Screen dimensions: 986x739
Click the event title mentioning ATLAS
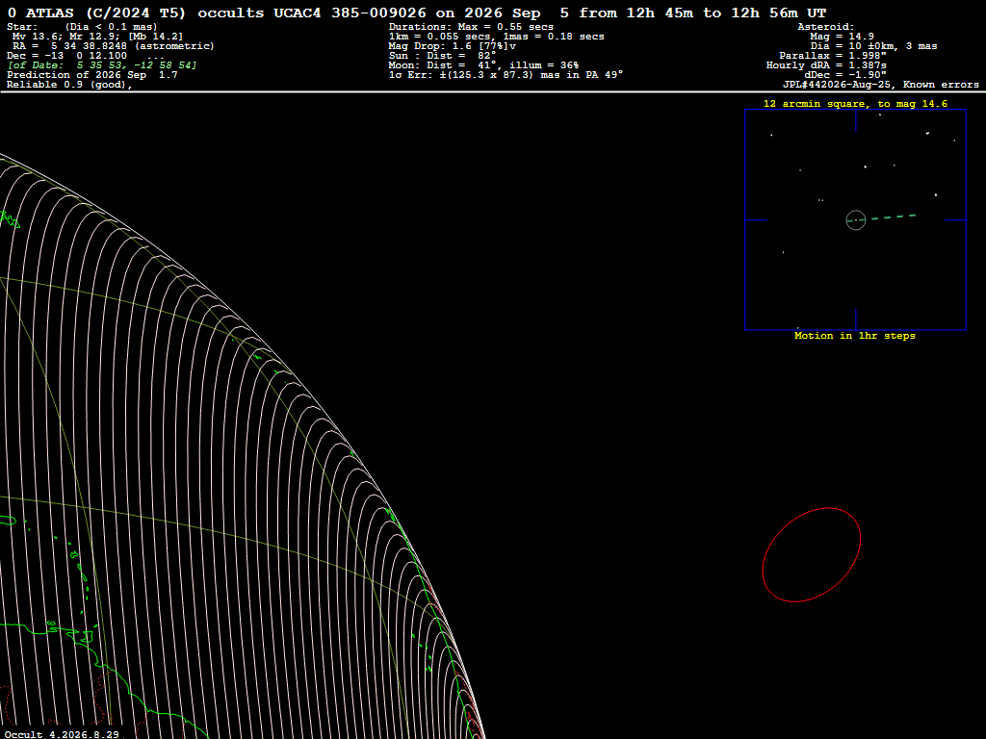click(416, 13)
